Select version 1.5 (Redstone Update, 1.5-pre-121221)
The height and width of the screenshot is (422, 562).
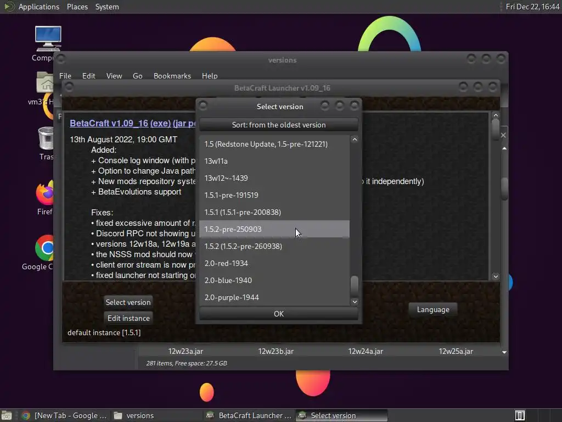point(274,144)
